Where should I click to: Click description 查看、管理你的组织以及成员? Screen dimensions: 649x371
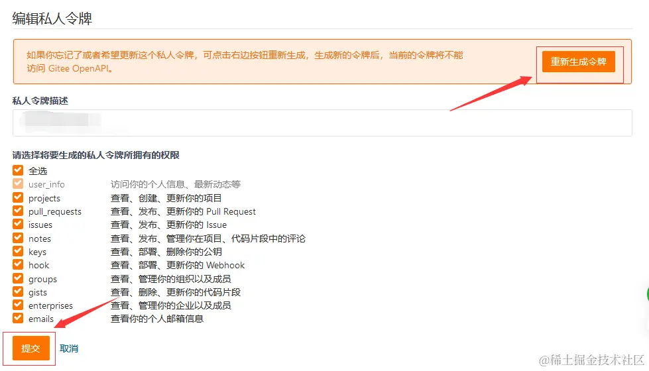170,279
